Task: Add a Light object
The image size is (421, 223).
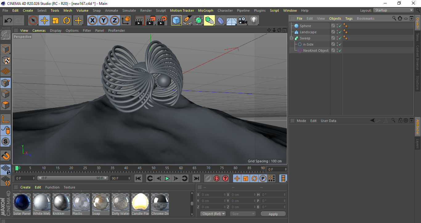Action: [254, 21]
